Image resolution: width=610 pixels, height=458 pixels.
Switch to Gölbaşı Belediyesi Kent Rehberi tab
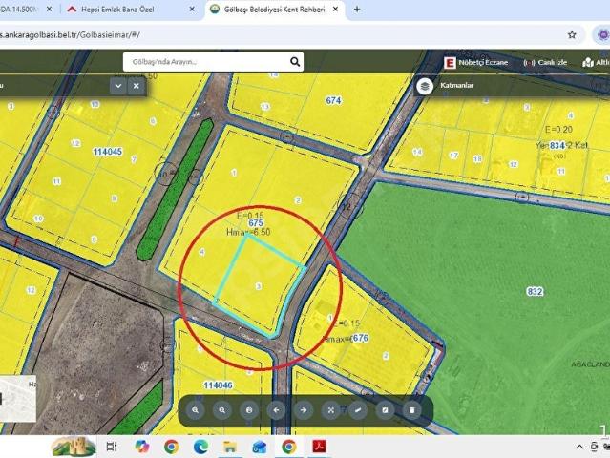pyautogui.click(x=274, y=10)
